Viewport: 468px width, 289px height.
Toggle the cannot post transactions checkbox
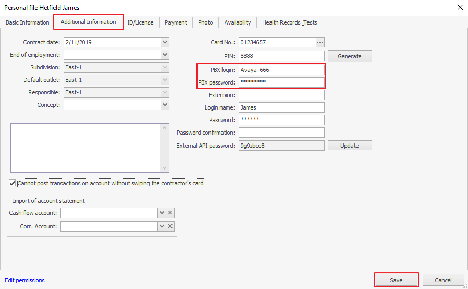(13, 183)
